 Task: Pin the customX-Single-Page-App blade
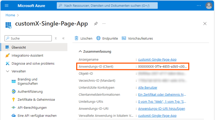coord(96,24)
